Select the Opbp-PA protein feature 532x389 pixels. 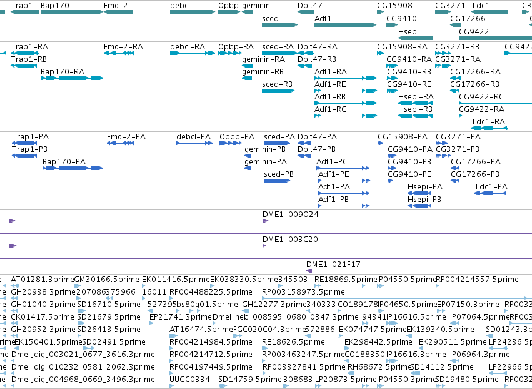(231, 143)
